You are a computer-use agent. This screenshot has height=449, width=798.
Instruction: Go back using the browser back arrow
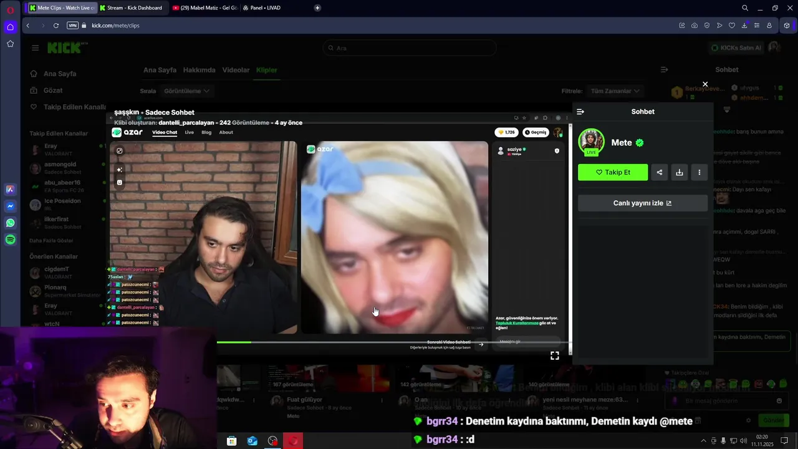coord(28,26)
